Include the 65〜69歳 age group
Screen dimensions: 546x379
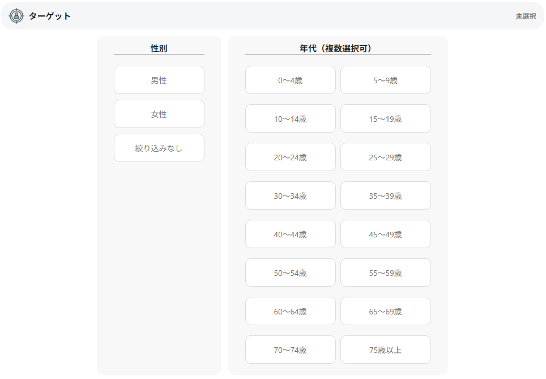point(385,311)
